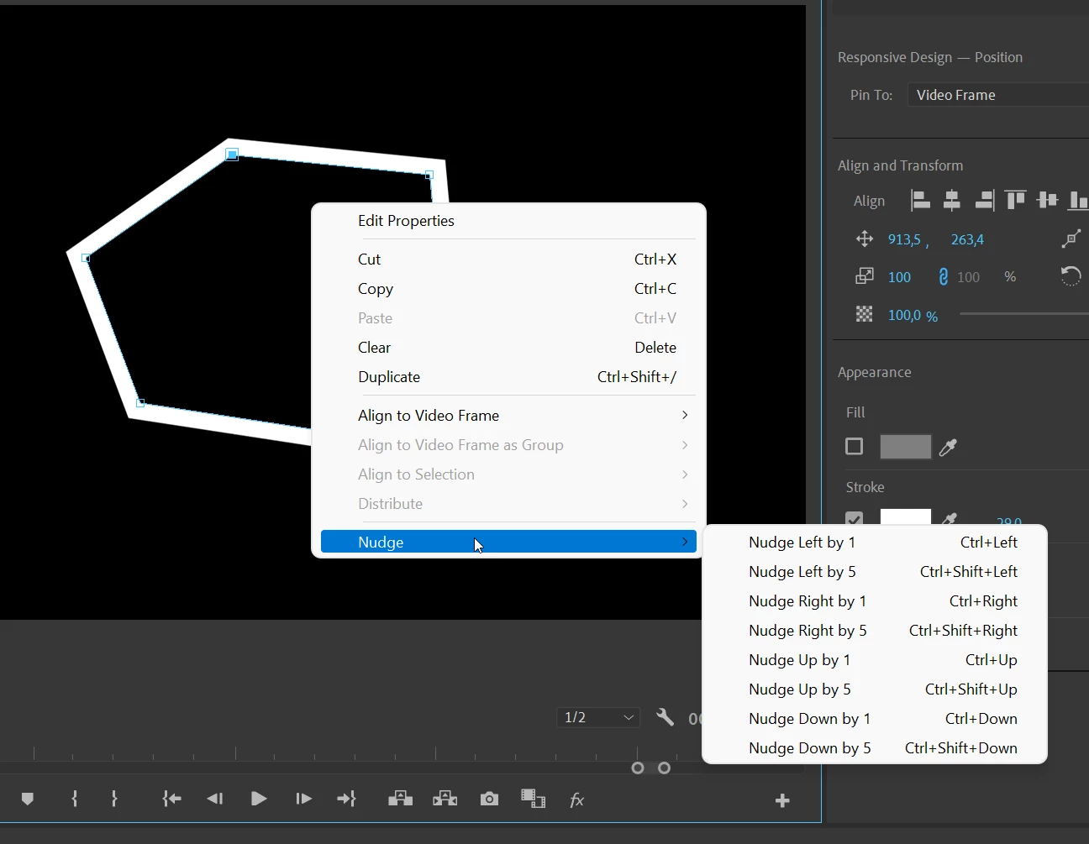
Task: Click the Export Frame camera icon
Action: [x=489, y=799]
